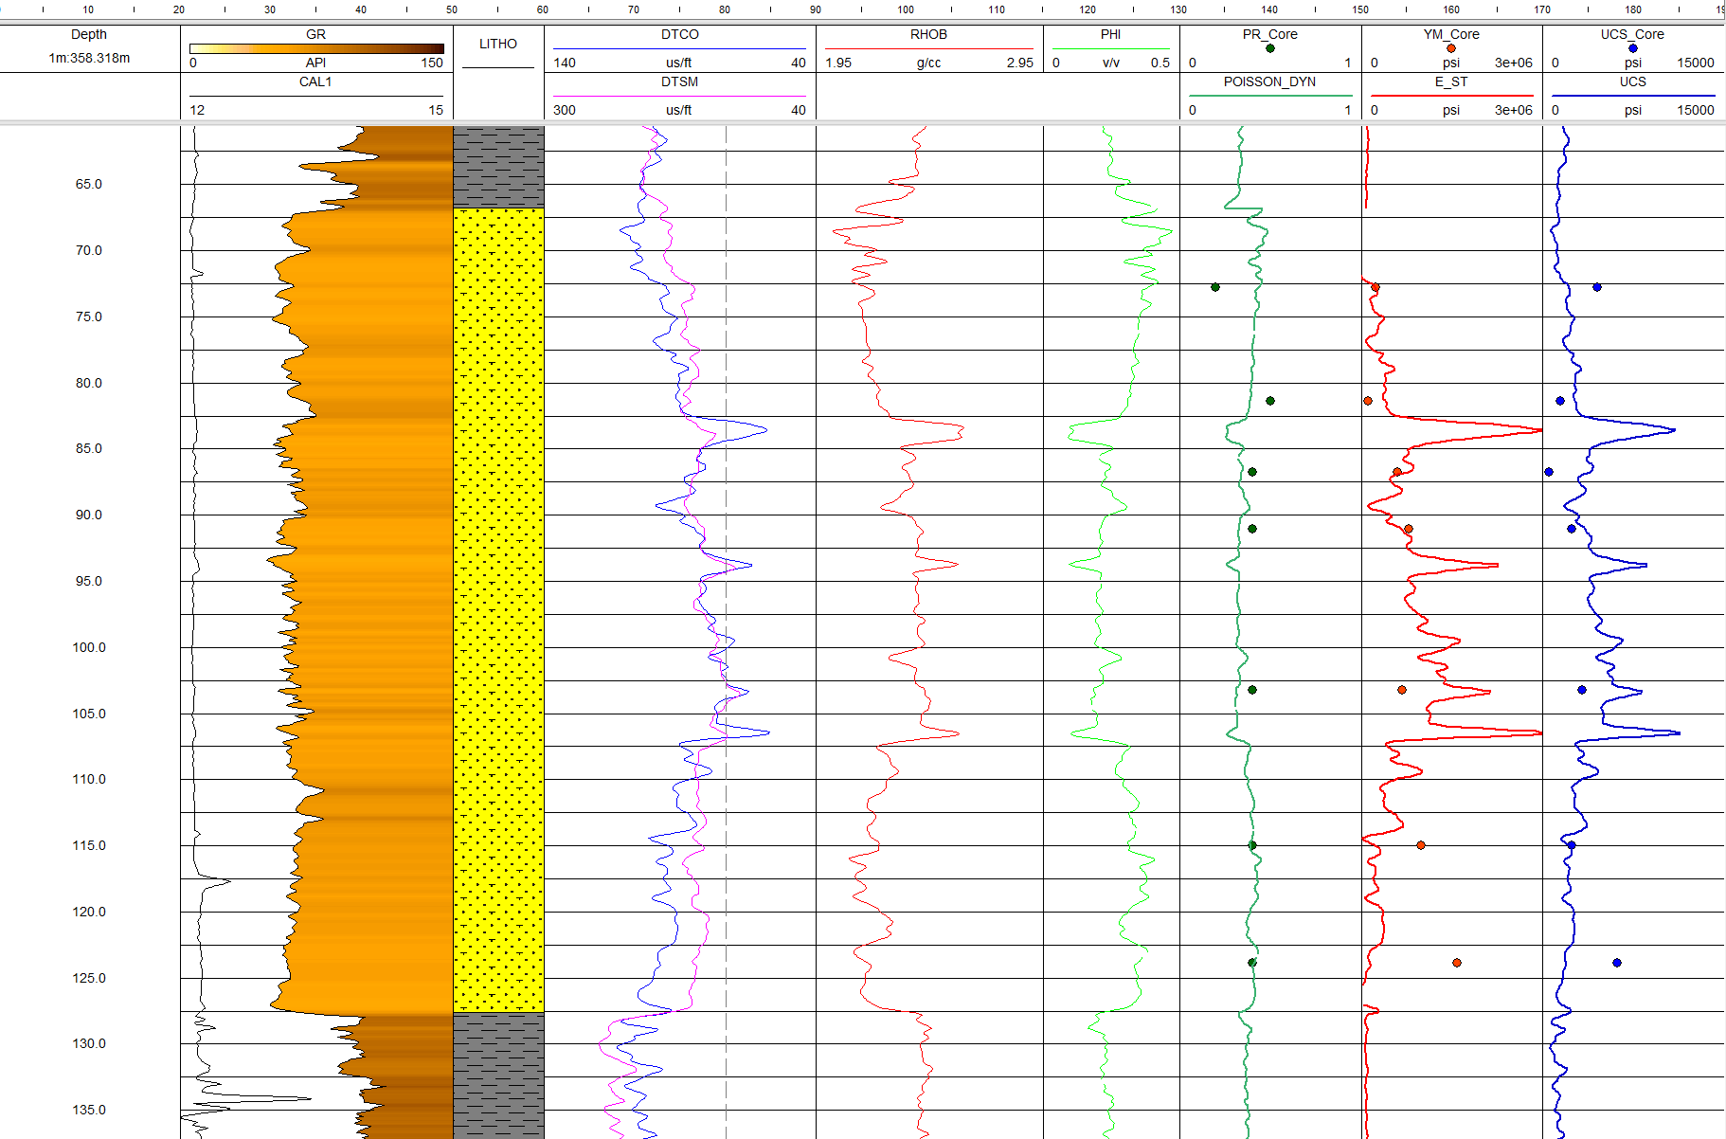Click the orange YM_Core legend marker
Image resolution: width=1726 pixels, height=1139 pixels.
coord(1450,48)
